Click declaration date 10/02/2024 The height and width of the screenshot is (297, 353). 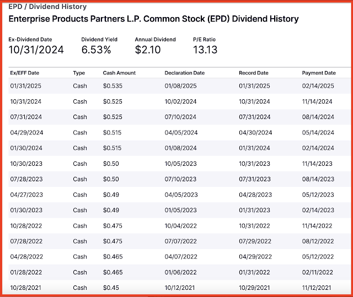(180, 101)
